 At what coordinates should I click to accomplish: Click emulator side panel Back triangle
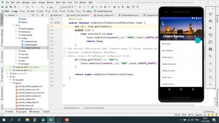pos(210,63)
